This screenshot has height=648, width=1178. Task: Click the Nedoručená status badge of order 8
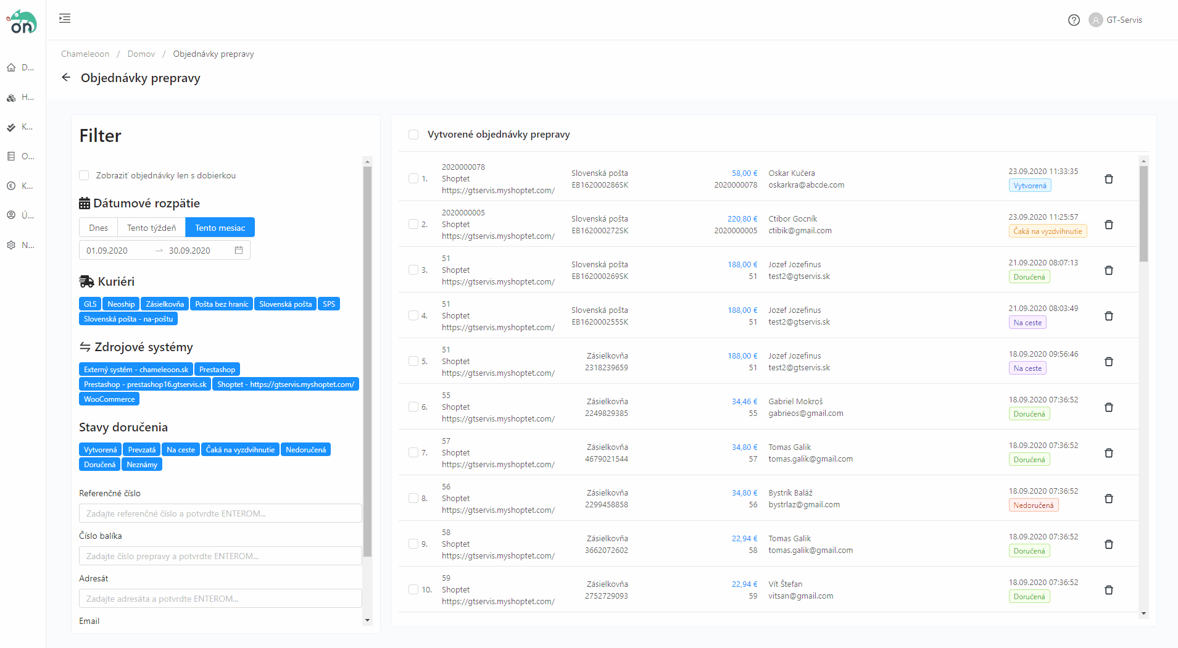[1034, 505]
